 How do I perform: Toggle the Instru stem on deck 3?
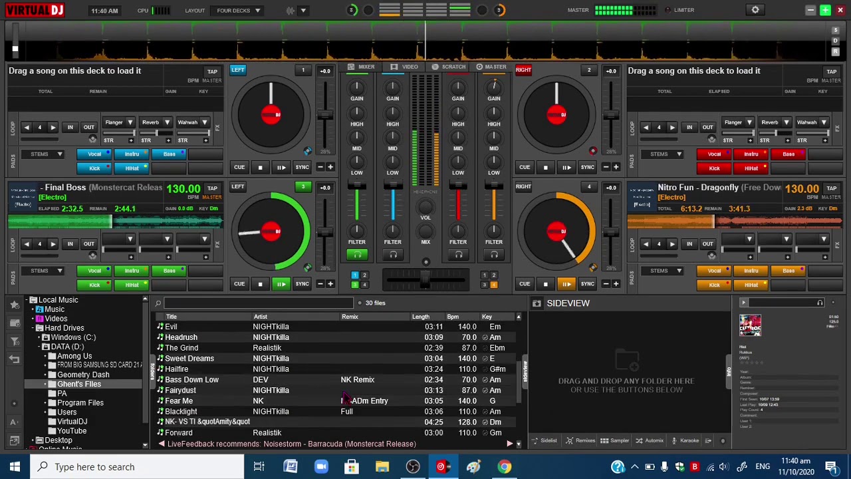[x=132, y=271]
